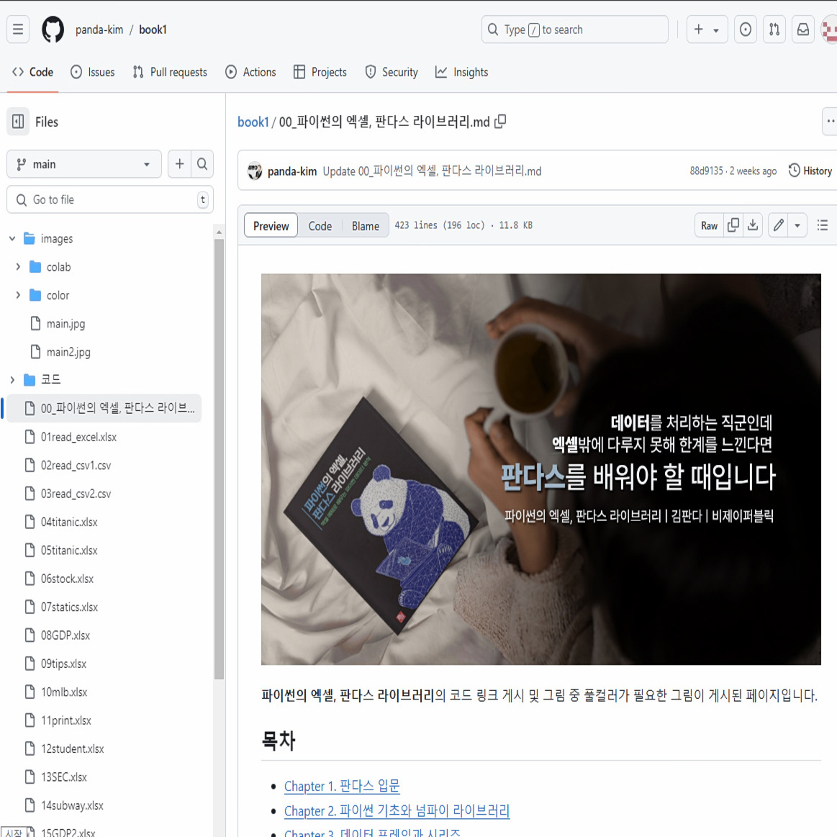Collapse the images folder
This screenshot has height=837, width=837.
tap(12, 239)
